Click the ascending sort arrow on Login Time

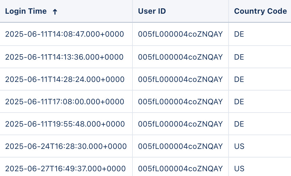click(x=55, y=11)
